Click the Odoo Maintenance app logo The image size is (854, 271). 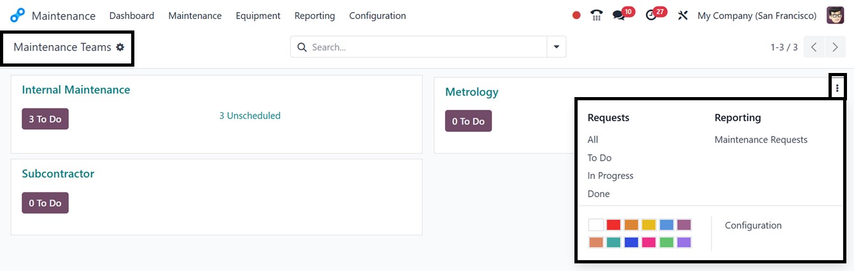[18, 16]
